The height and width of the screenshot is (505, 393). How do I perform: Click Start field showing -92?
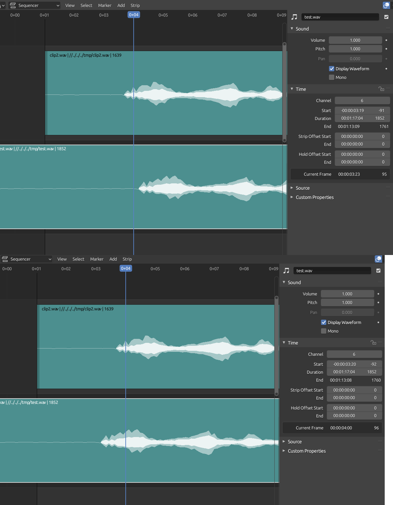354,364
